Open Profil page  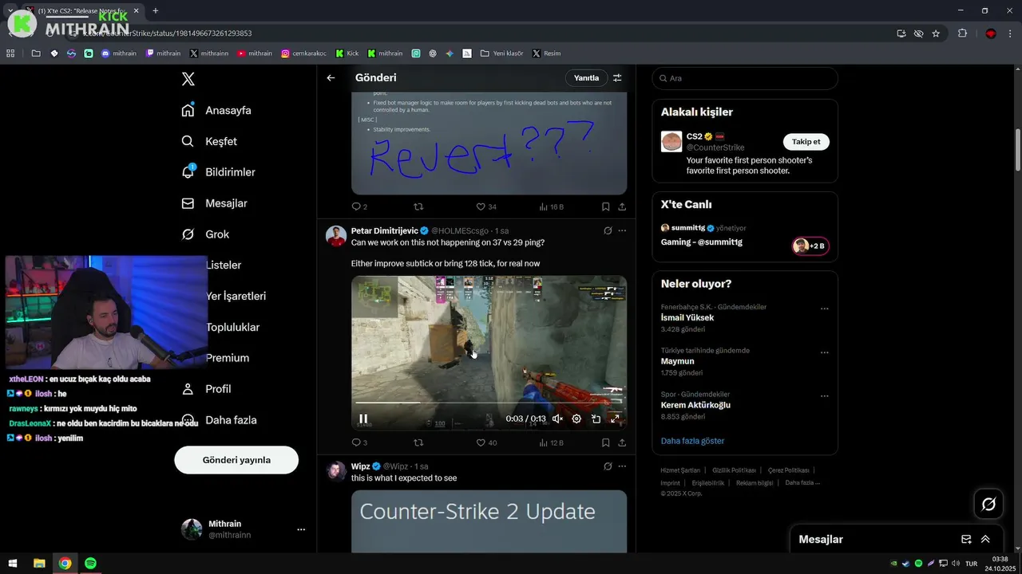pyautogui.click(x=206, y=389)
